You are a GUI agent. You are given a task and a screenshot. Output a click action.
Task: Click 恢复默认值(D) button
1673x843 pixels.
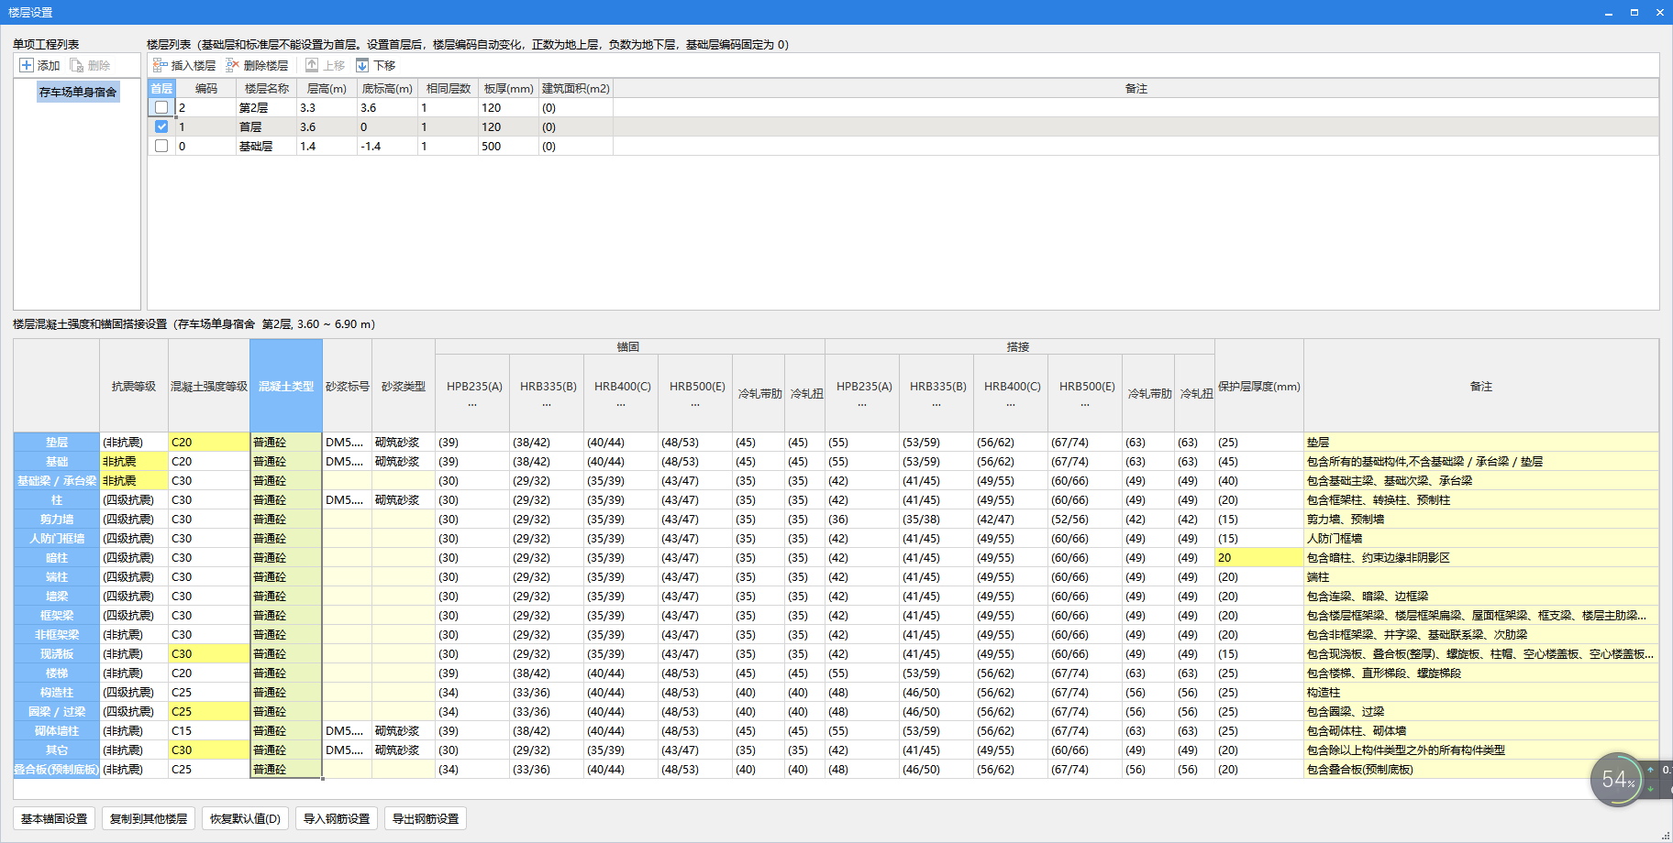point(245,818)
